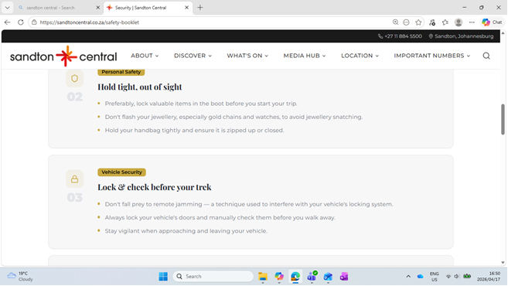Image resolution: width=508 pixels, height=286 pixels.
Task: Expand the DISCOVER menu
Action: click(x=193, y=56)
